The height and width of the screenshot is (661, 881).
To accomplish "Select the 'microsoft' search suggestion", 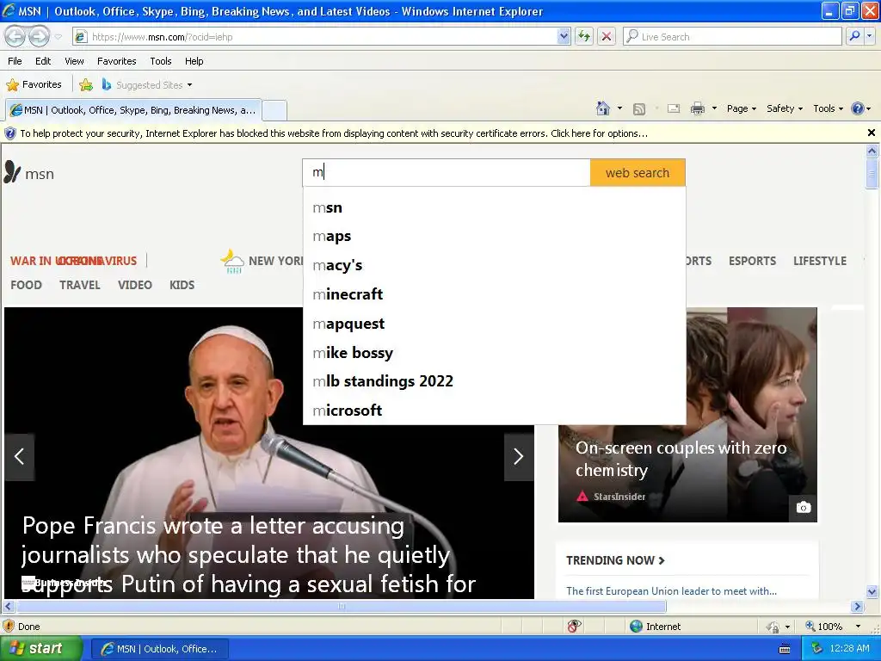I will [x=494, y=411].
